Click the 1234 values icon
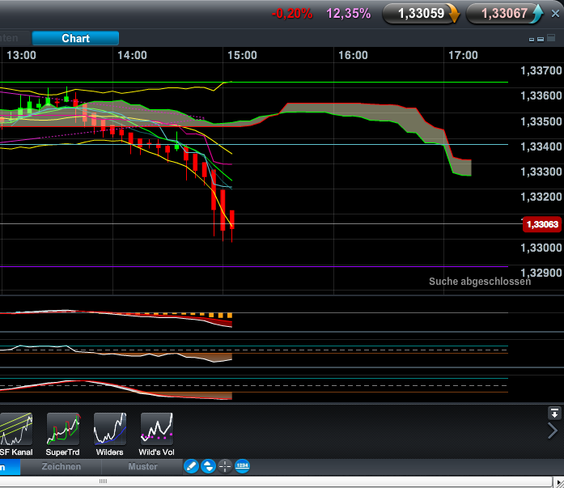This screenshot has width=564, height=488. click(x=243, y=466)
